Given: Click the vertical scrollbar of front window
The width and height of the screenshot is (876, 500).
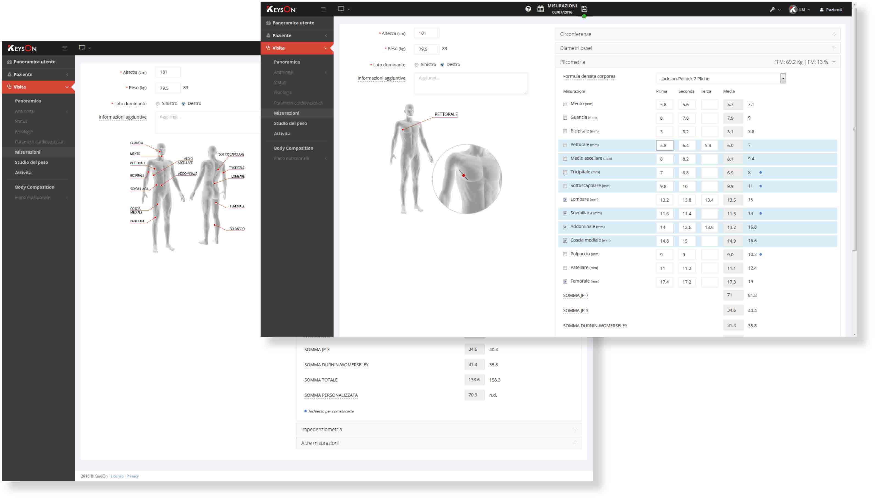Looking at the screenshot, I should point(854,130).
